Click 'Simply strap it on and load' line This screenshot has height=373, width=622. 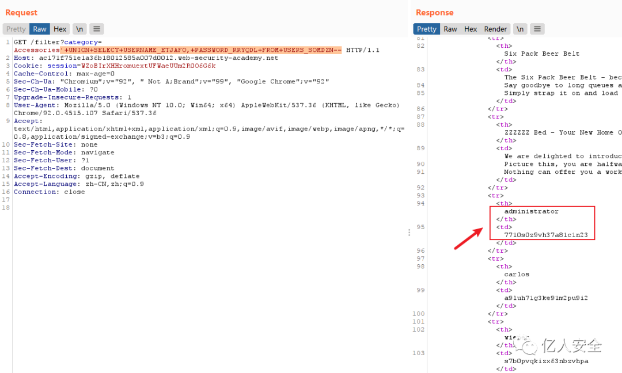click(561, 93)
